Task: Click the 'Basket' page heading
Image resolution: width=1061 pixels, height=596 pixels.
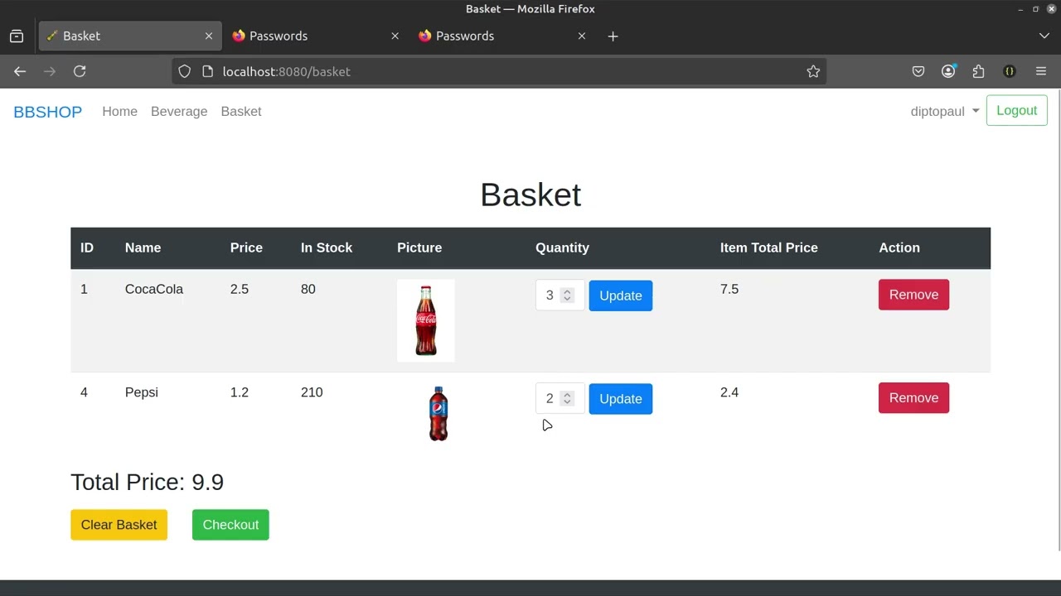Action: coord(530,195)
